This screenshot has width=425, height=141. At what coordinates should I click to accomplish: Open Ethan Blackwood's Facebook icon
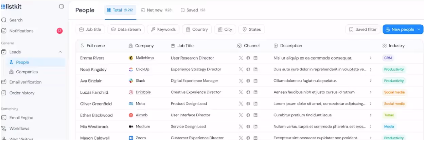pos(248,115)
